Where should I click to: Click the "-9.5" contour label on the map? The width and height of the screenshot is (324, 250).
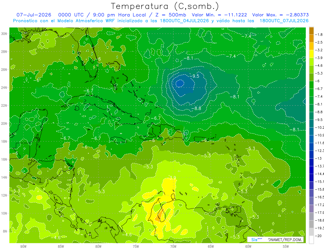pyautogui.click(x=194, y=76)
